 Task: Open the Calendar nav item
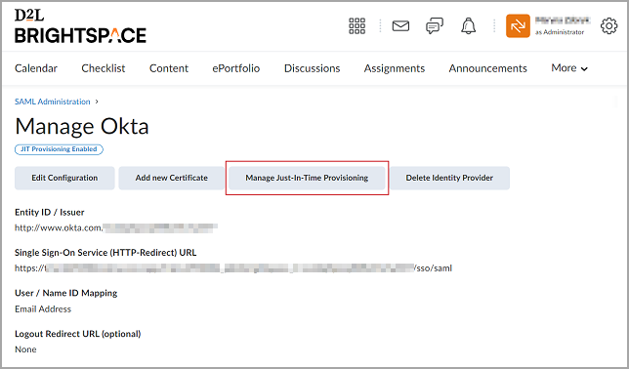(36, 68)
